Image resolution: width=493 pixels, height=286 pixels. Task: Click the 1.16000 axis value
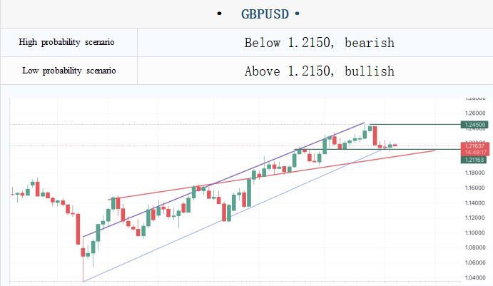tap(475, 188)
